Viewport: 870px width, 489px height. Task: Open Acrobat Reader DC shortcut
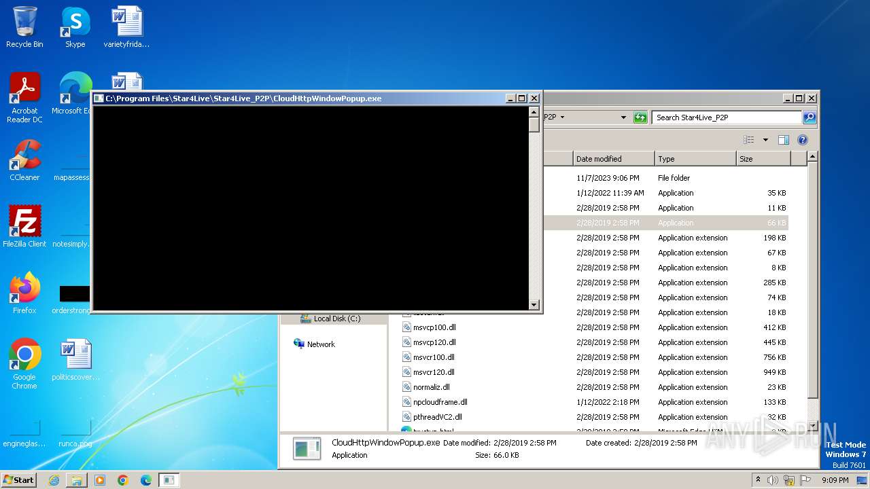(x=24, y=98)
